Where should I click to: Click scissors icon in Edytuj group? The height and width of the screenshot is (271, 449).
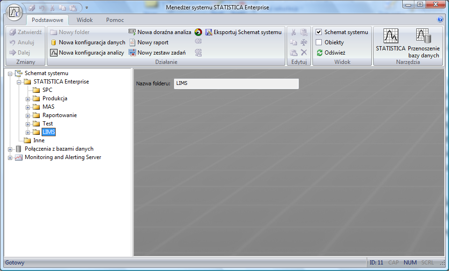(x=294, y=32)
